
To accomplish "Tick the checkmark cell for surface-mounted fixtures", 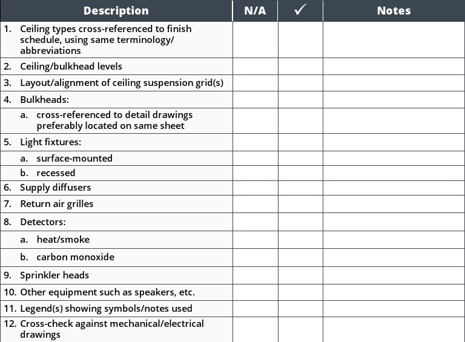I will pyautogui.click(x=300, y=159).
